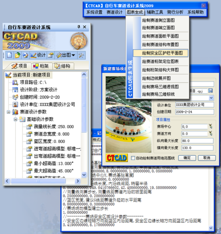Collapse the 赛道设计参数 tree node
221x234 pixels.
click(9, 112)
